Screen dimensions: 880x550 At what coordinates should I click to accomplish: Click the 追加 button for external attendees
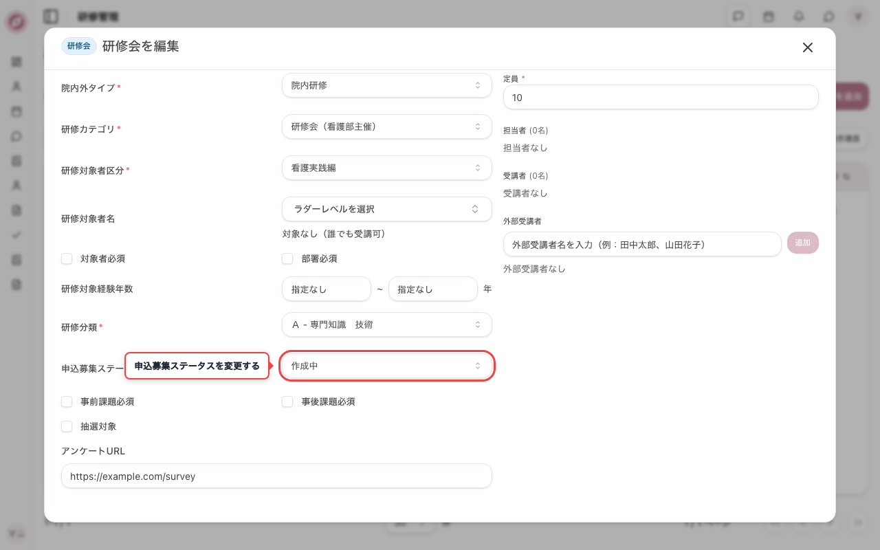(803, 243)
